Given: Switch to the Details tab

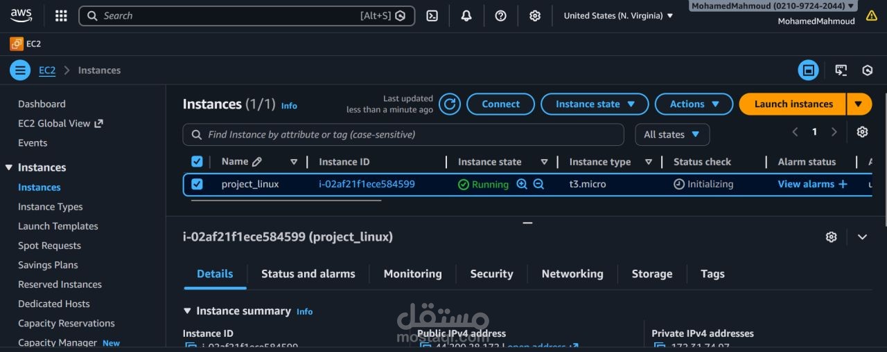Looking at the screenshot, I should click(x=215, y=274).
